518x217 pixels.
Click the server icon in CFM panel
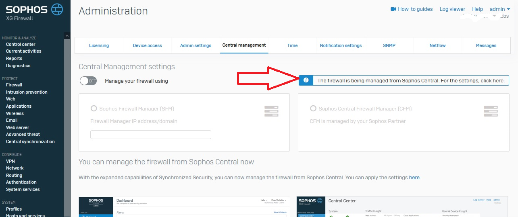491,111
